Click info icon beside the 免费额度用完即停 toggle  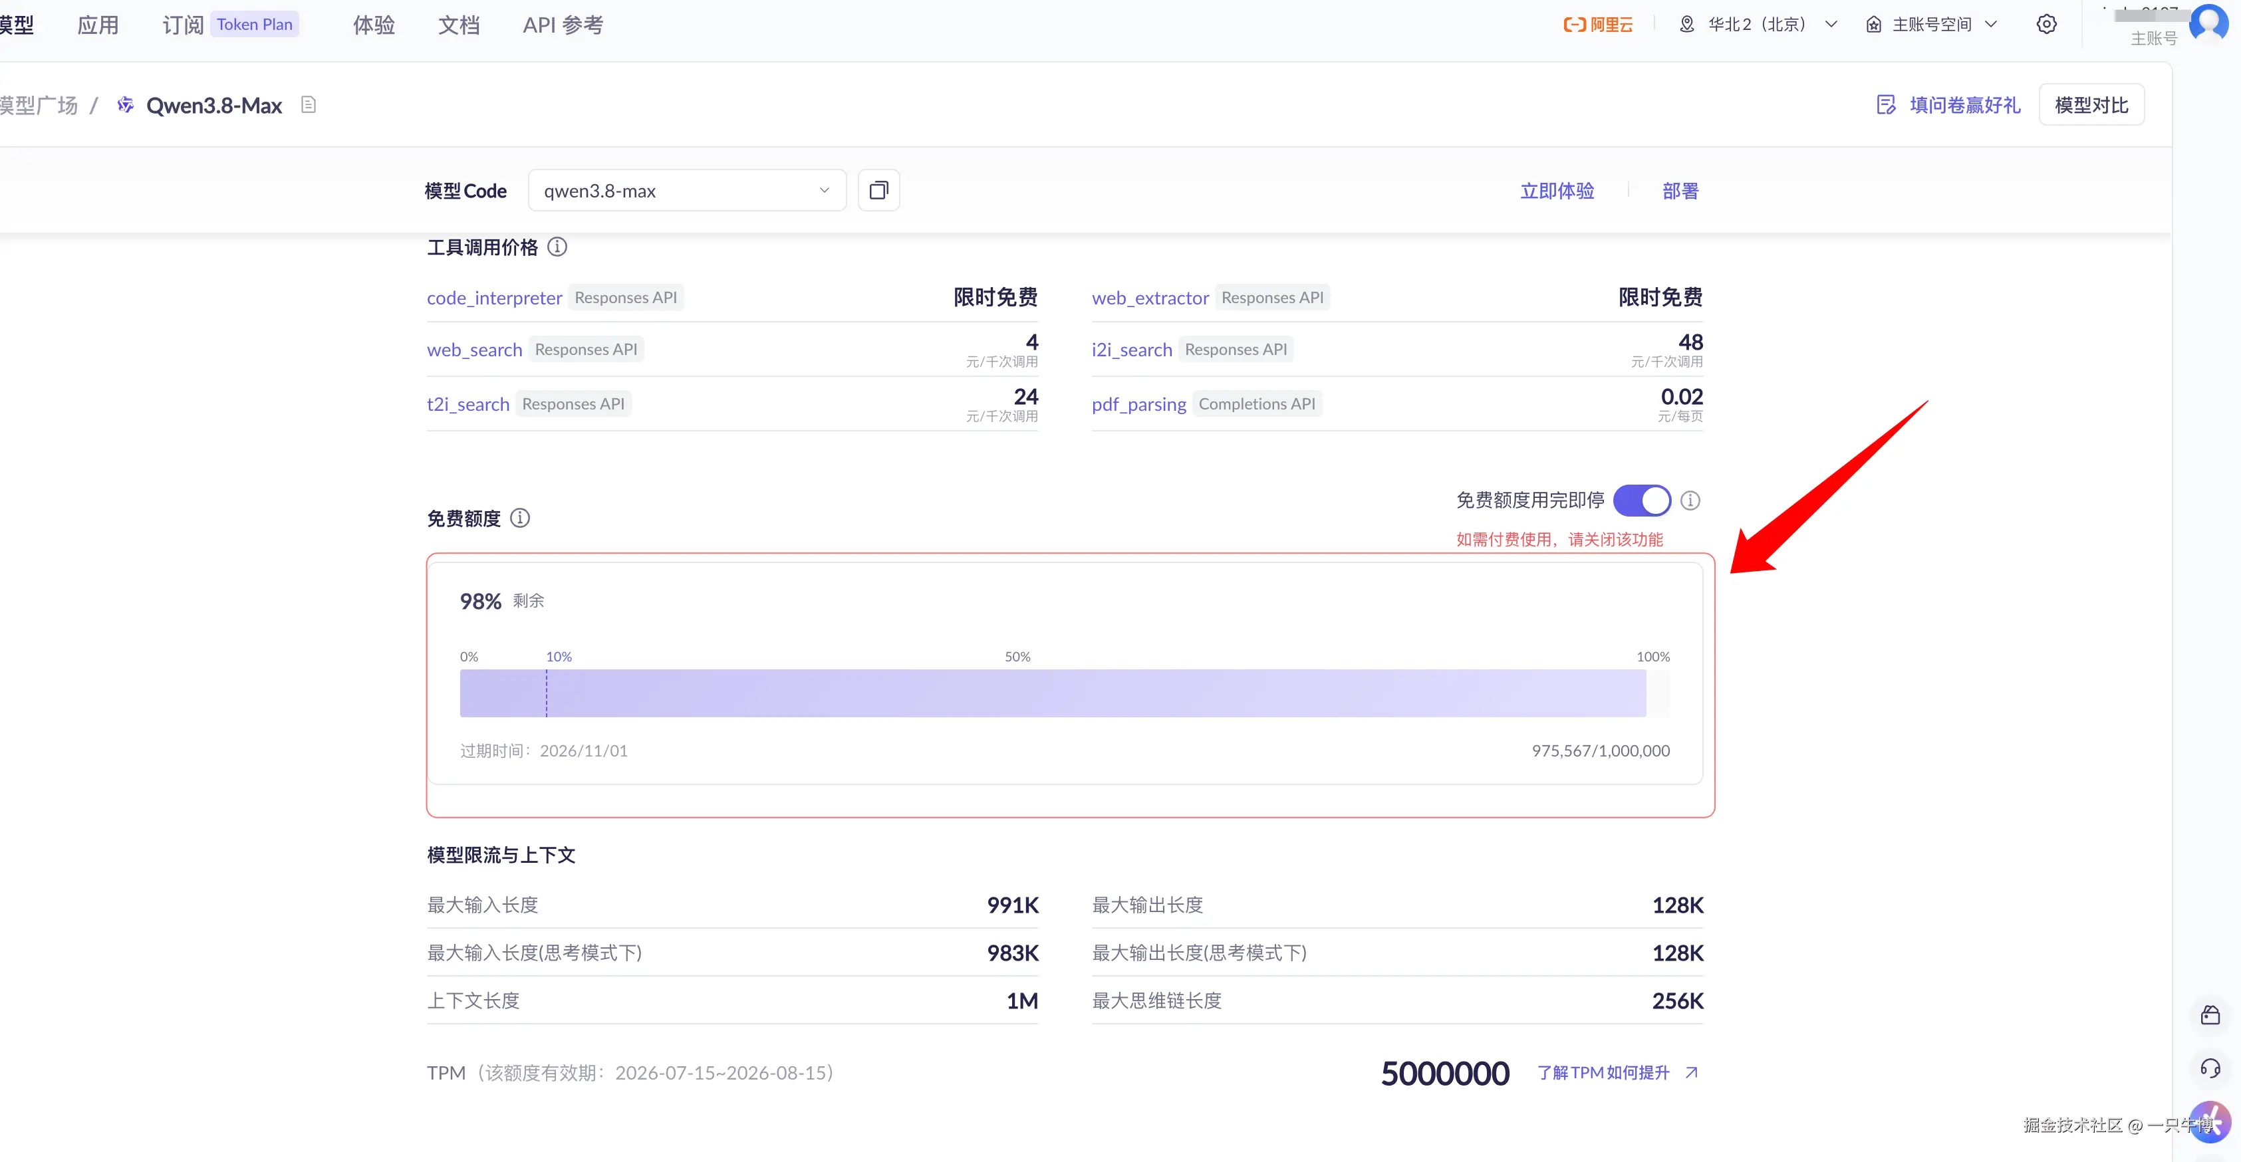coord(1690,501)
